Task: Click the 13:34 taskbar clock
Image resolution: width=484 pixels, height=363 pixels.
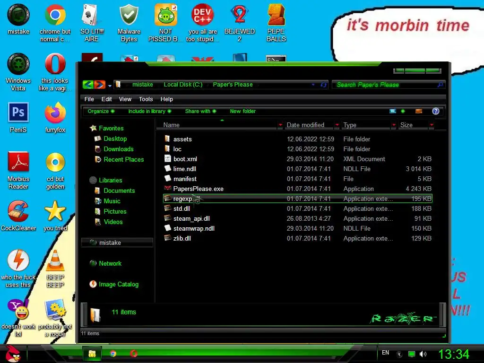Action: 454,354
